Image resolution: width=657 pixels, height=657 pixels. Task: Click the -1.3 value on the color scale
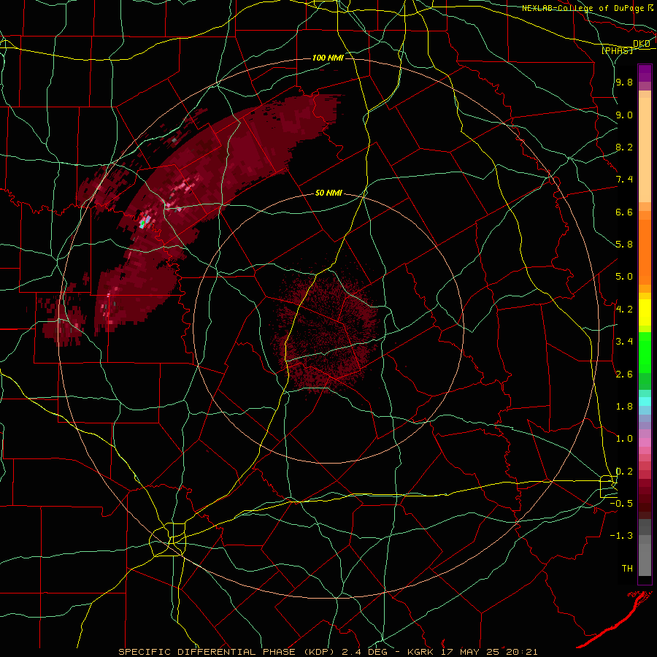pyautogui.click(x=621, y=536)
